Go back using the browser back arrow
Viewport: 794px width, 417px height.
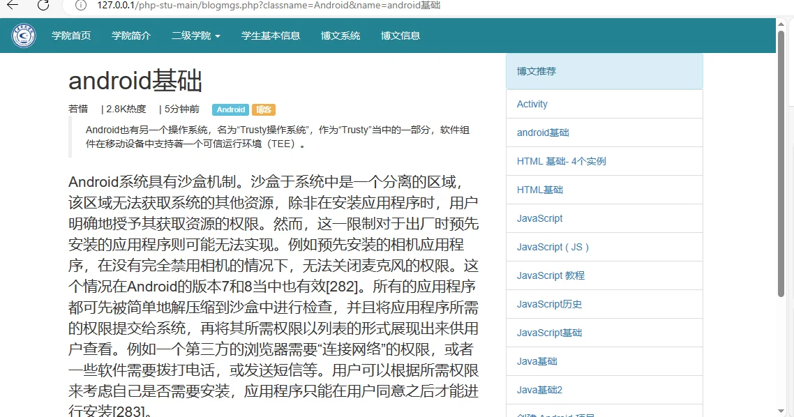[x=13, y=7]
